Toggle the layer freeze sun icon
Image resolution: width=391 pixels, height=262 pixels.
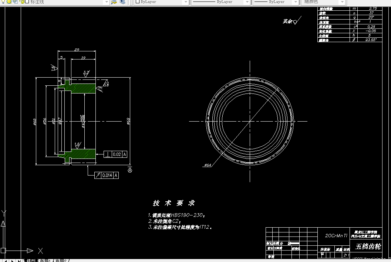click(x=9, y=2)
